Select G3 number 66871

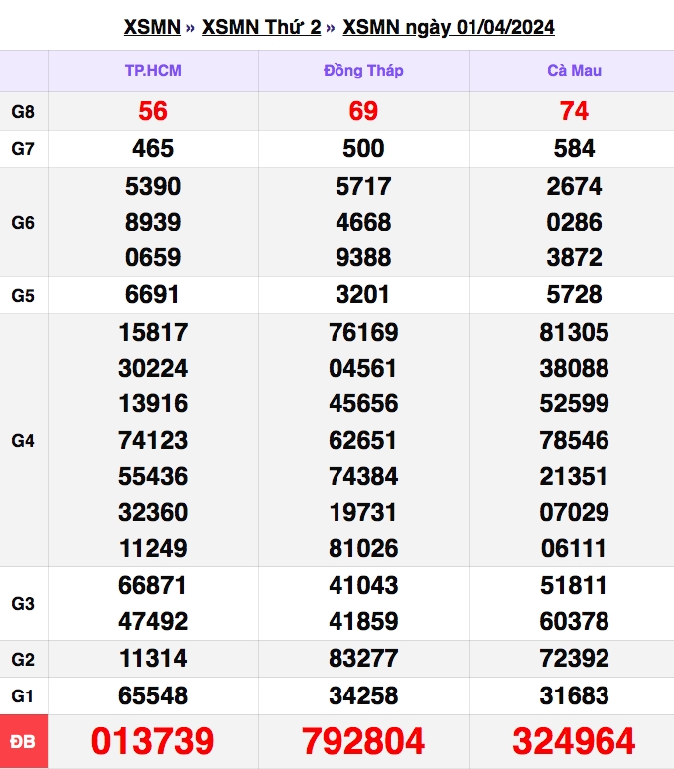coord(152,585)
